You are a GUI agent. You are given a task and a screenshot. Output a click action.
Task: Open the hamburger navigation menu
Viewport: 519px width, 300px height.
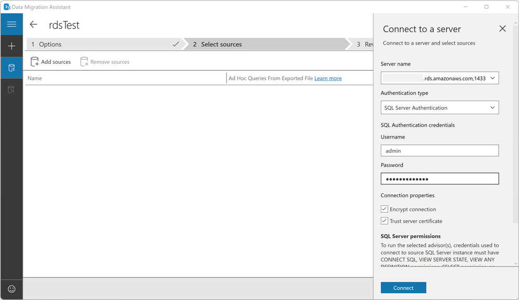(11, 24)
